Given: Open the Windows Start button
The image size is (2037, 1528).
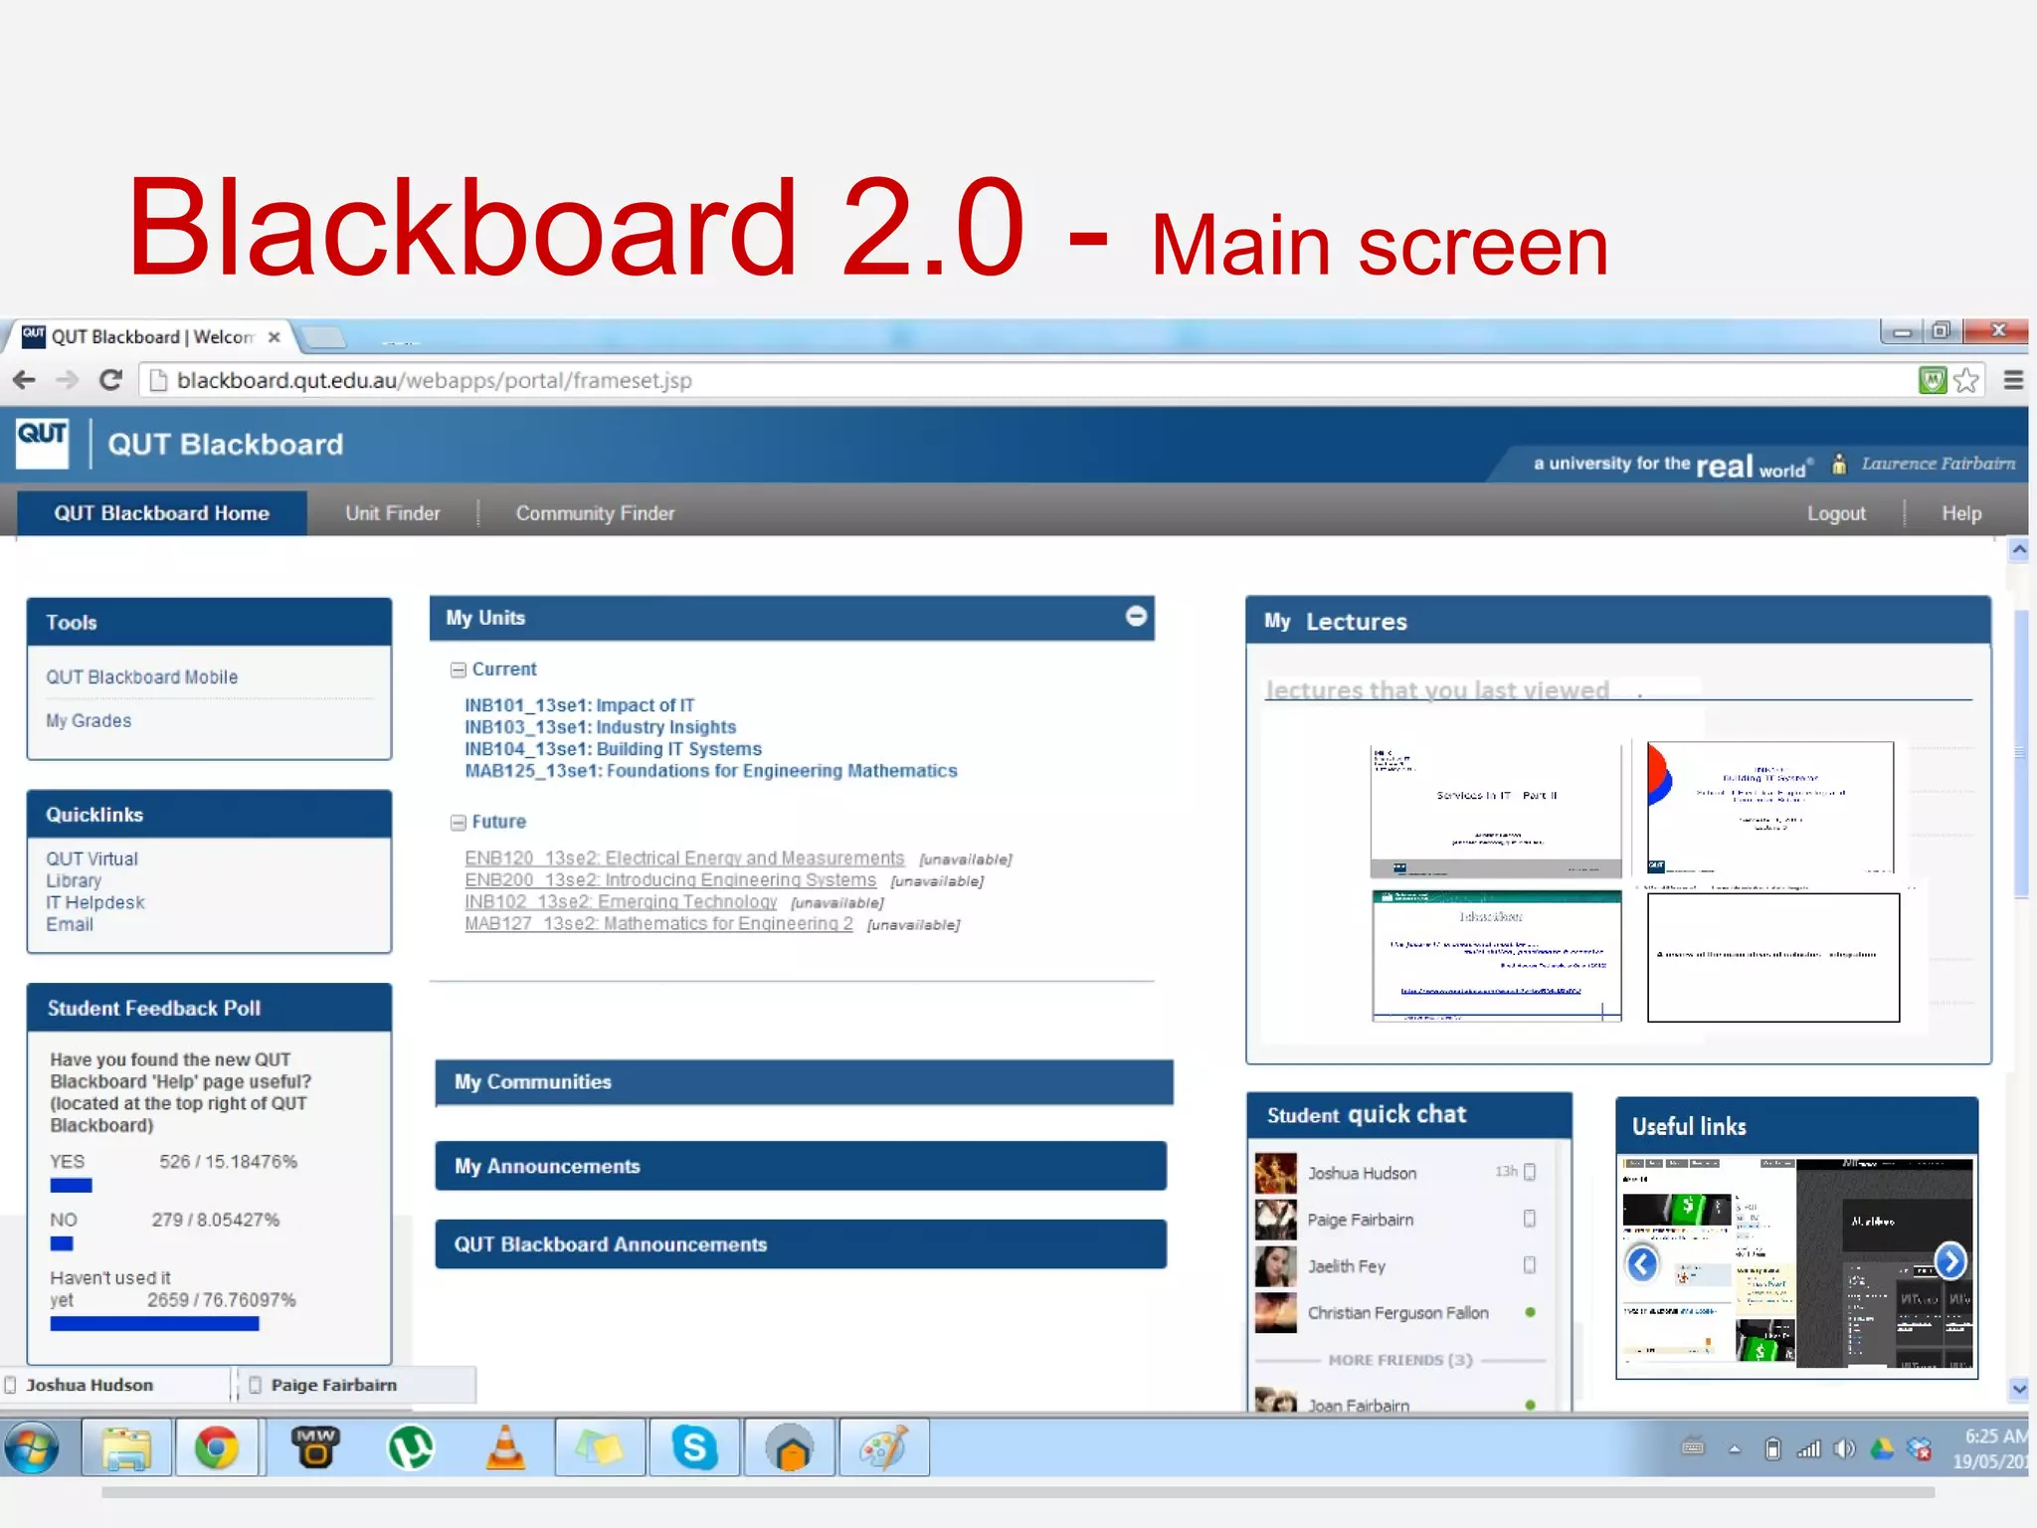Looking at the screenshot, I should pos(34,1447).
